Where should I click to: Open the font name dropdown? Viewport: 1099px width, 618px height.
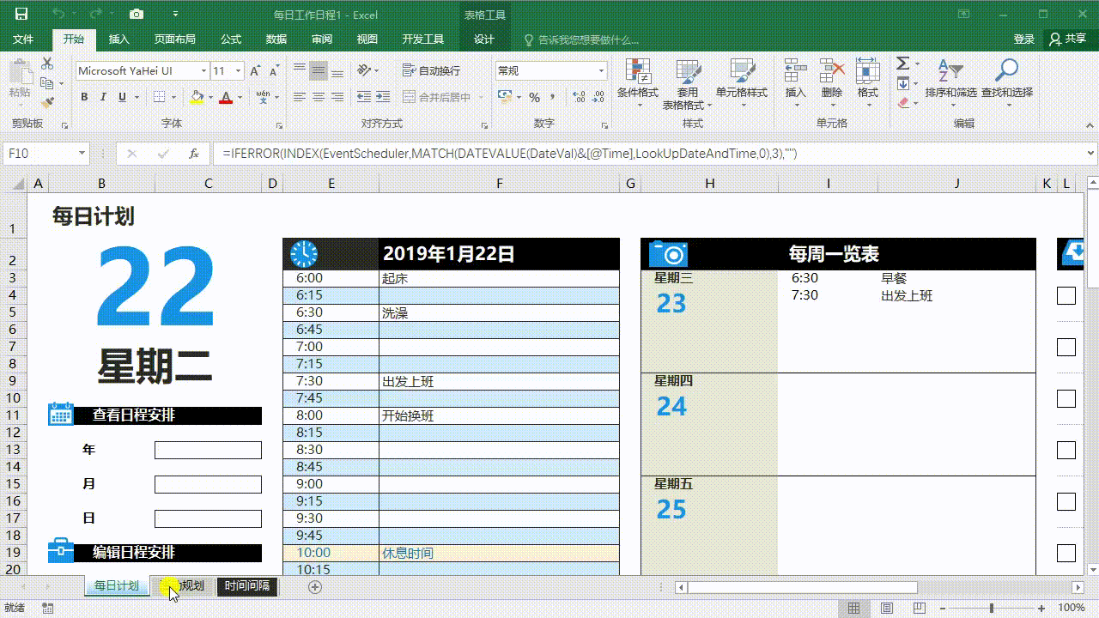[203, 70]
